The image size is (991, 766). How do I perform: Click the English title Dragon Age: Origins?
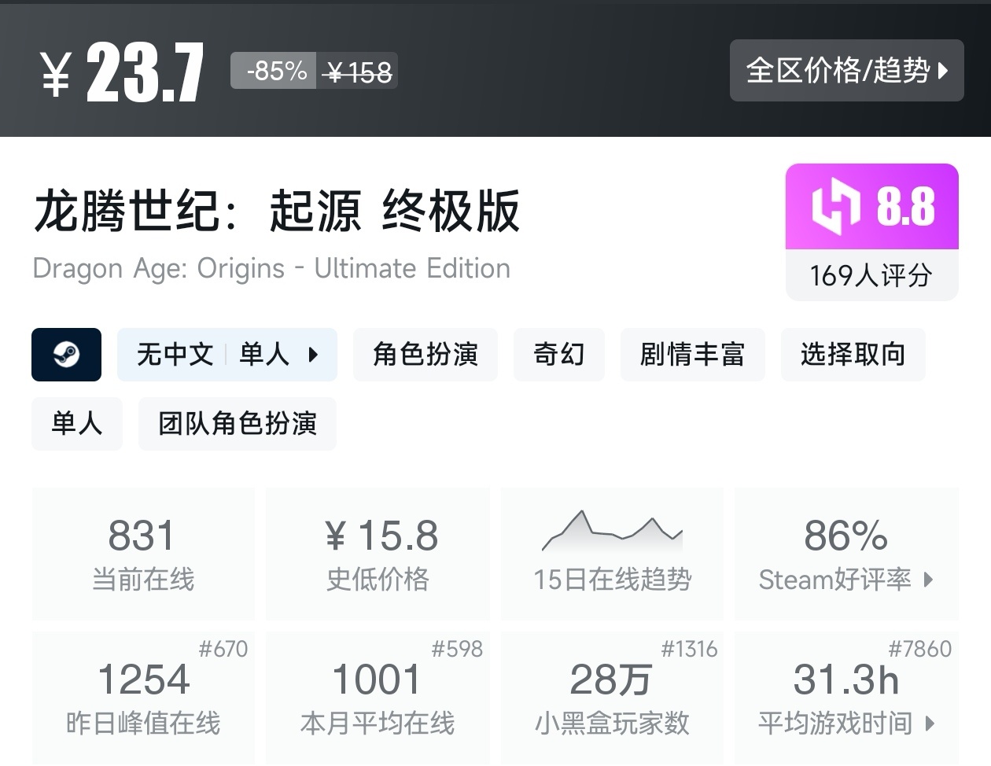pyautogui.click(x=272, y=269)
